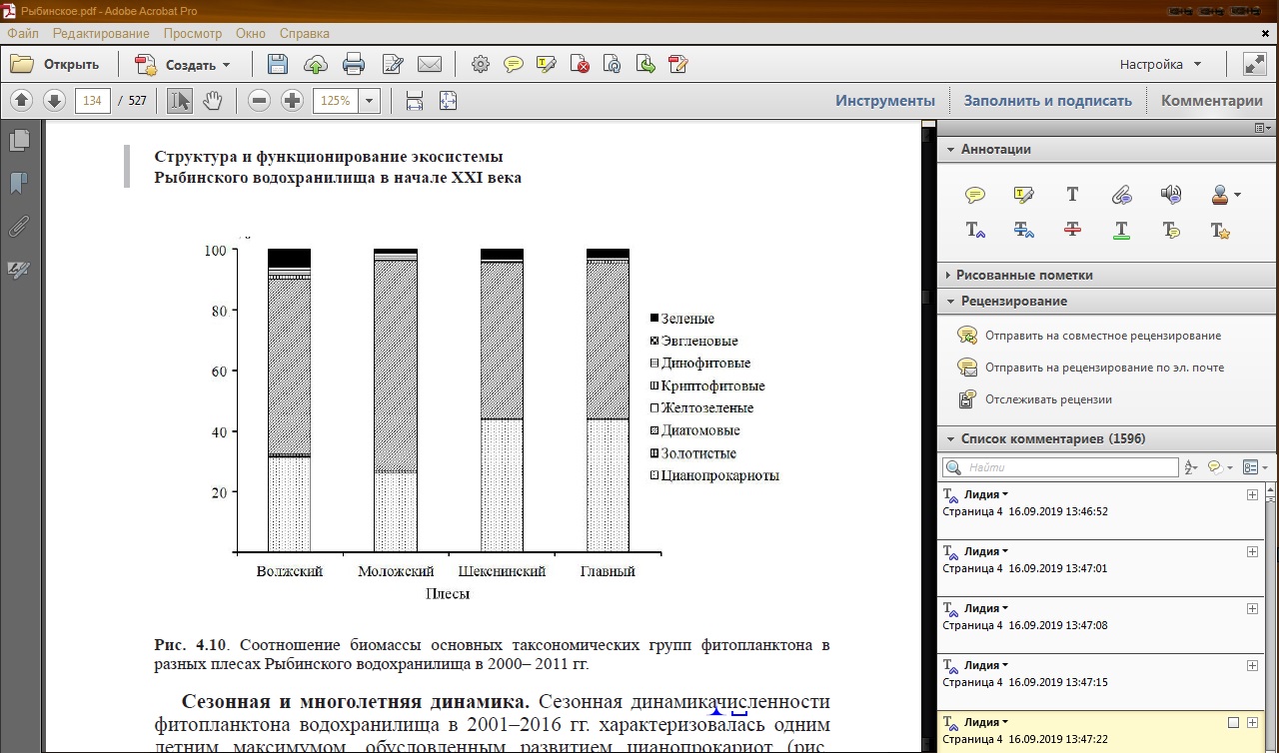
Task: Collapse the Аннотации section
Action: [950, 150]
